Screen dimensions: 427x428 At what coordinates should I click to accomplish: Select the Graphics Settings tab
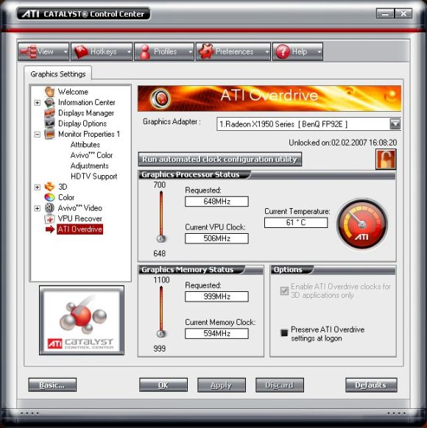click(x=58, y=74)
